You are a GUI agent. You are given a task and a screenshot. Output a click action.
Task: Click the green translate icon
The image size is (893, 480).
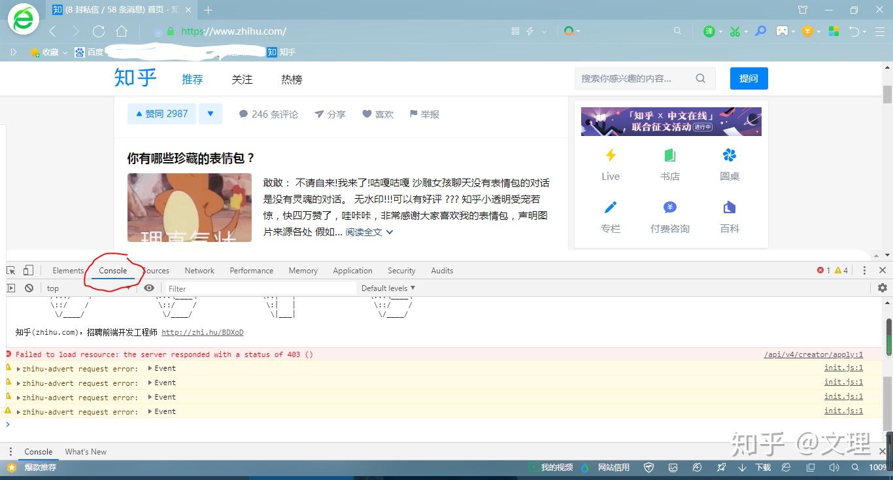tap(709, 31)
